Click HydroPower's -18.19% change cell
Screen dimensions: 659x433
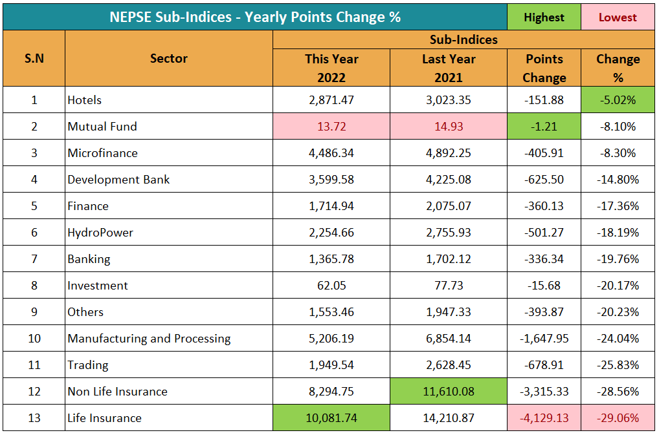point(618,233)
